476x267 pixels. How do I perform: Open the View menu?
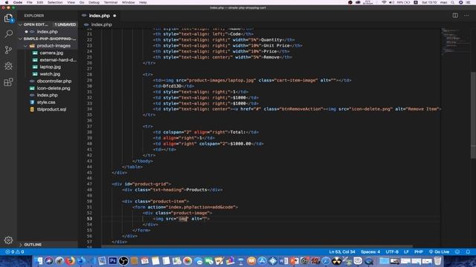tap(71, 2)
